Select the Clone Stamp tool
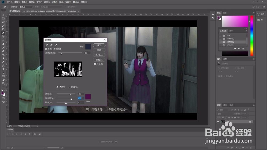This screenshot has width=267, height=150. tap(3, 44)
